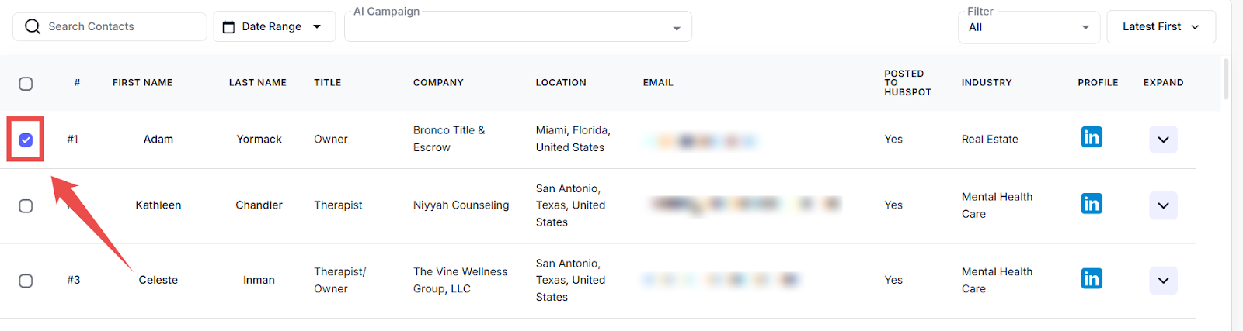Open Kathleen Chandler's LinkedIn profile icon
The image size is (1243, 331).
pos(1091,204)
